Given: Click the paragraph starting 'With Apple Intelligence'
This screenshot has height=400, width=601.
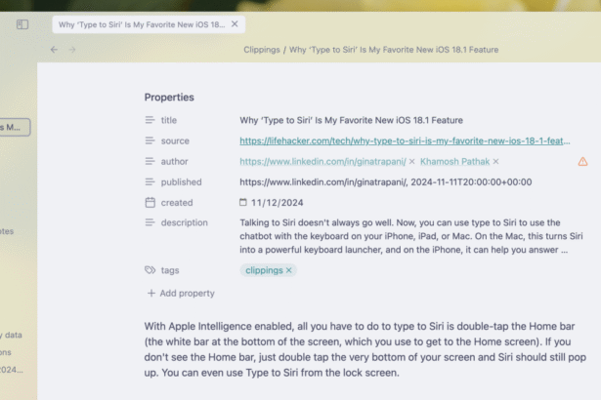Looking at the screenshot, I should 365,349.
